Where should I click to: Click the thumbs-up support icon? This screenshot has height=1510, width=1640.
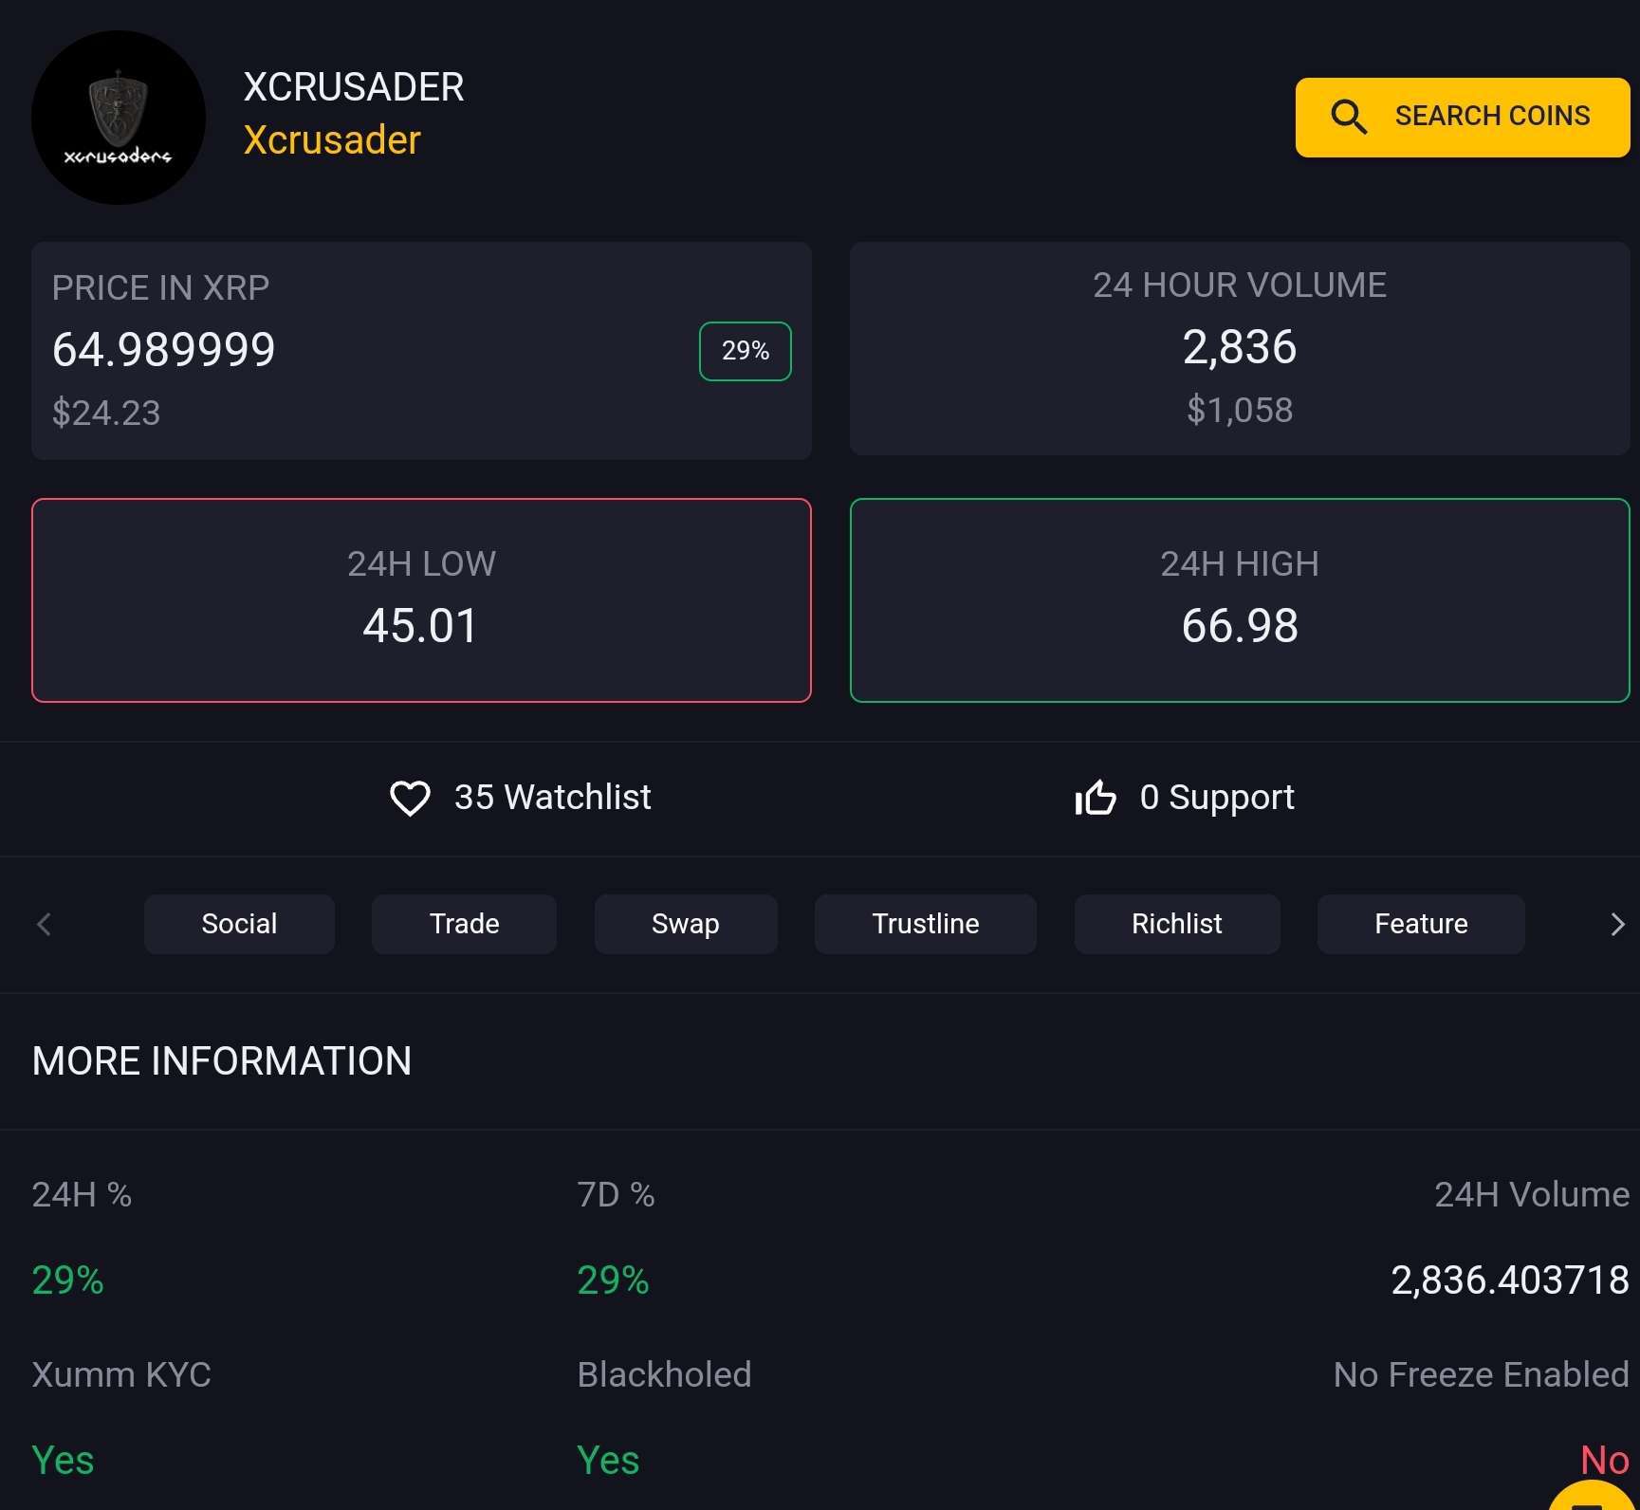[1096, 798]
